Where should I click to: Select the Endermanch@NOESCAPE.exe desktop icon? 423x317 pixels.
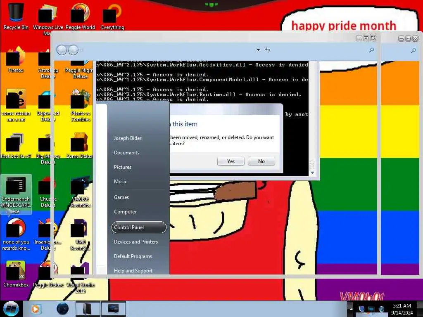pyautogui.click(x=16, y=195)
